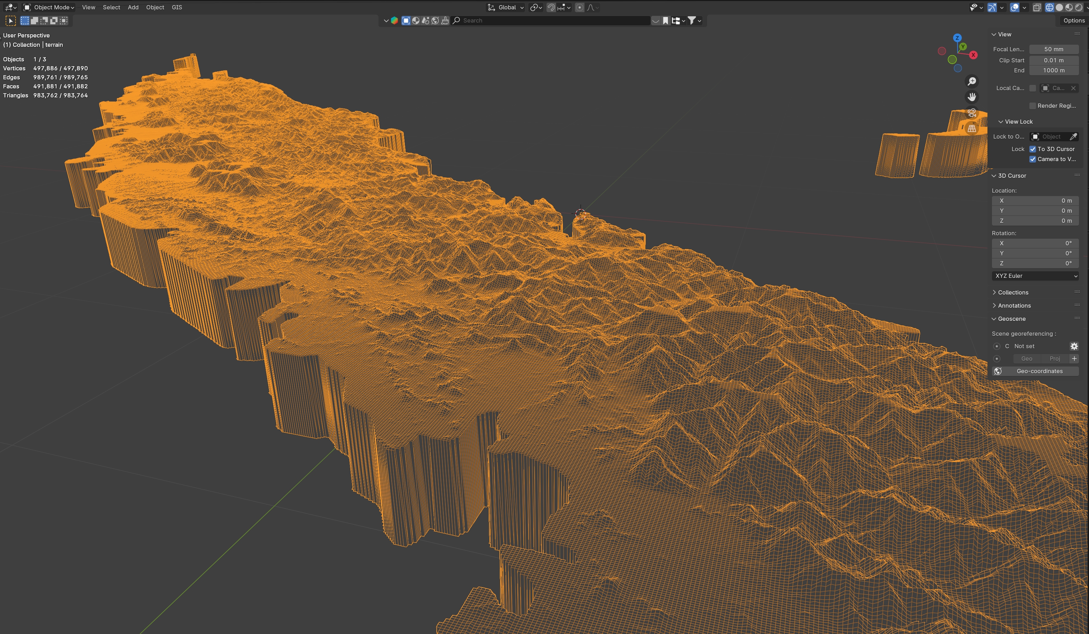The width and height of the screenshot is (1089, 634).
Task: Click the zoom magnifier navigation icon
Action: coord(972,81)
